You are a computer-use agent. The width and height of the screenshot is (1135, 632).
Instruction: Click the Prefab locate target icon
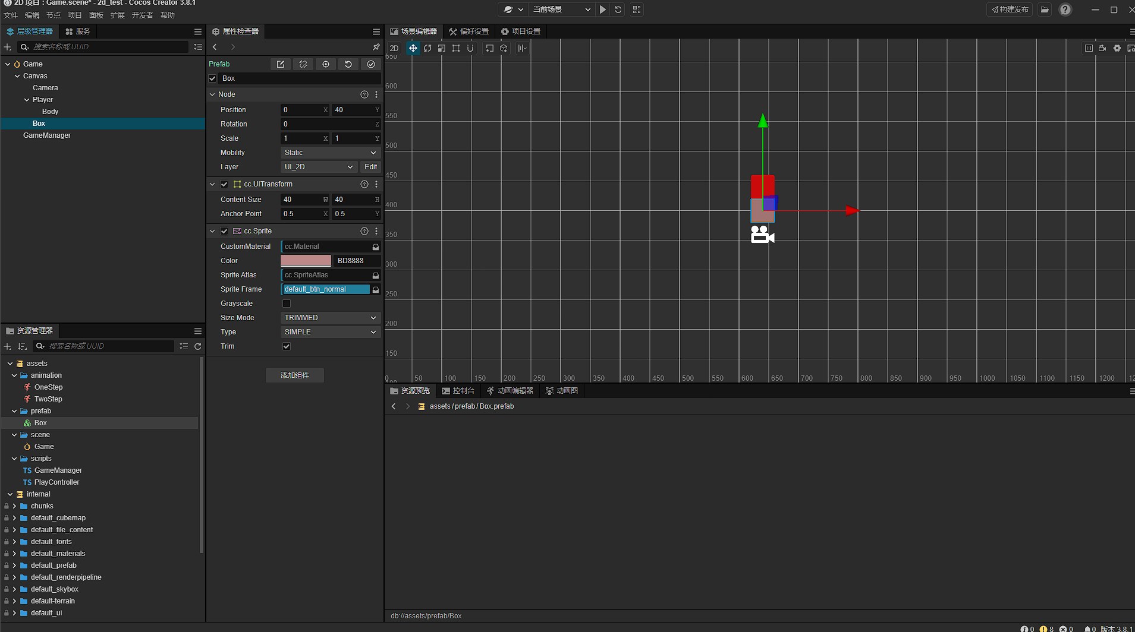tap(326, 64)
